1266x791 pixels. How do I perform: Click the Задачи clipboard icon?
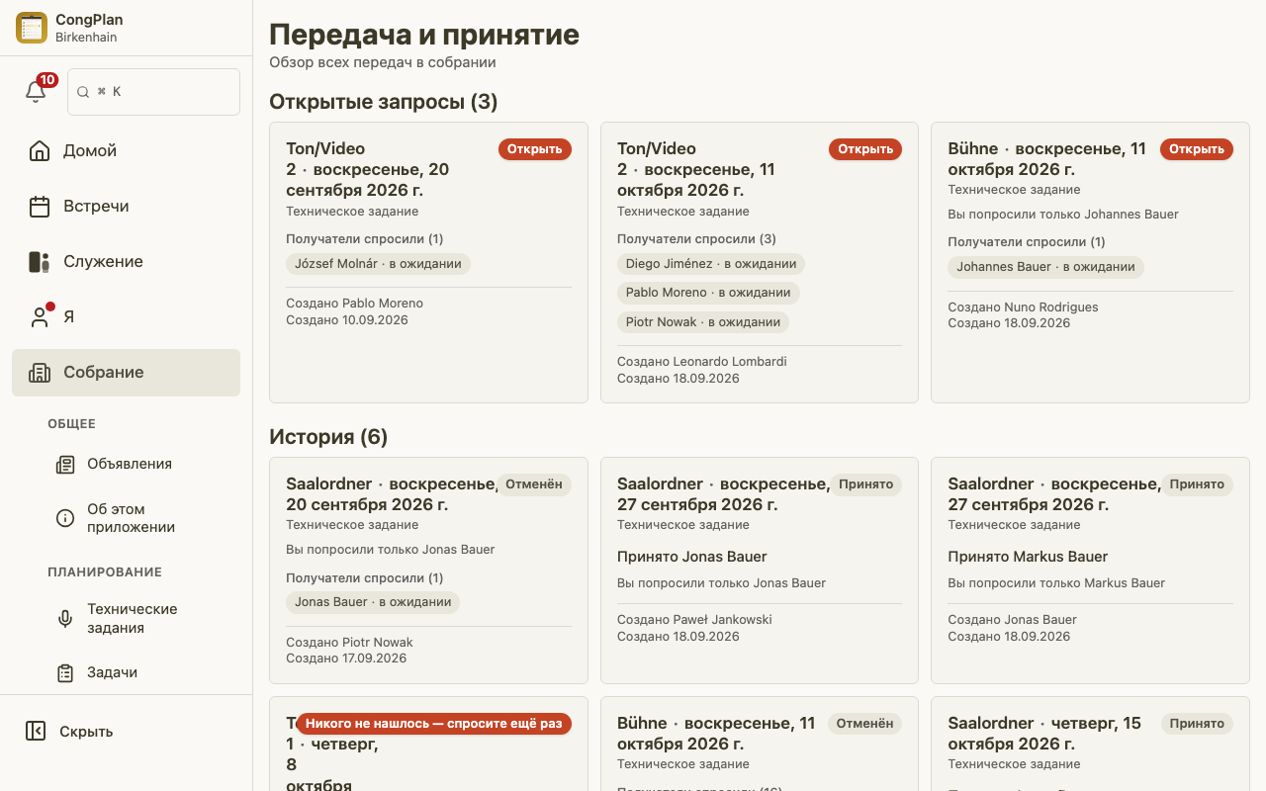(x=65, y=673)
